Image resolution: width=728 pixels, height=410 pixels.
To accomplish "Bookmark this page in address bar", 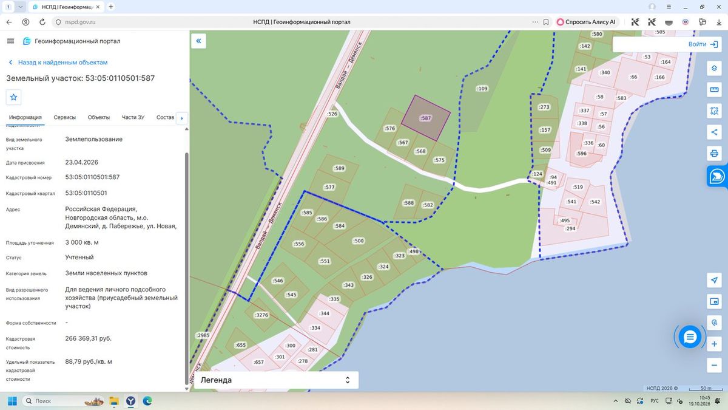I will pos(546,22).
